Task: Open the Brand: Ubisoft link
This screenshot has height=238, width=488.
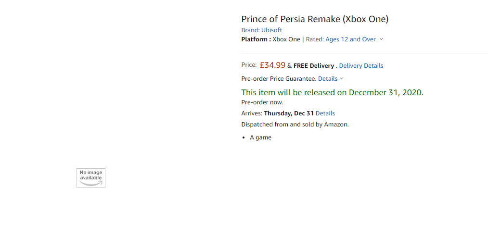Action: tap(262, 30)
